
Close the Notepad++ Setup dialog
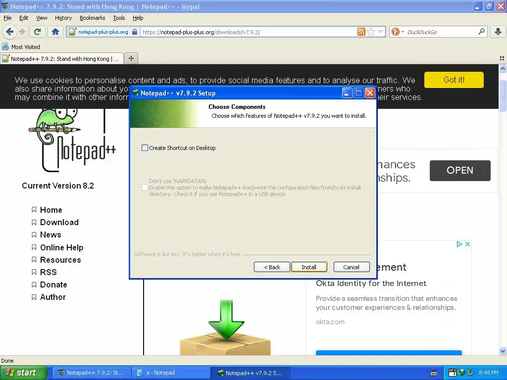coord(370,93)
